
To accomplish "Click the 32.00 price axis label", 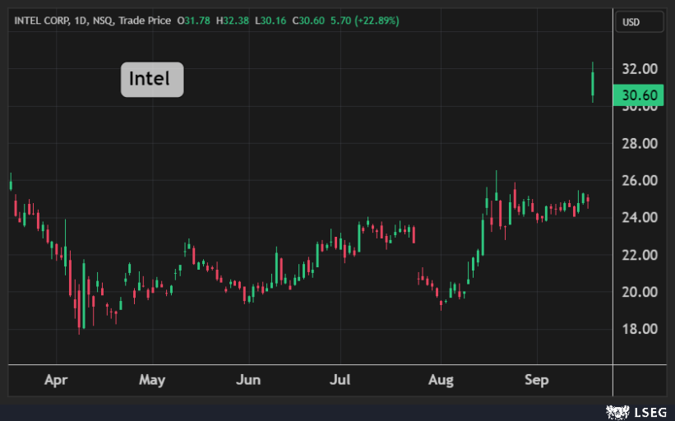I will point(639,68).
